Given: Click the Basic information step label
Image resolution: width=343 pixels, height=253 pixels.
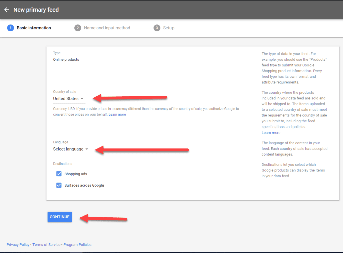Looking at the screenshot, I should [34, 28].
